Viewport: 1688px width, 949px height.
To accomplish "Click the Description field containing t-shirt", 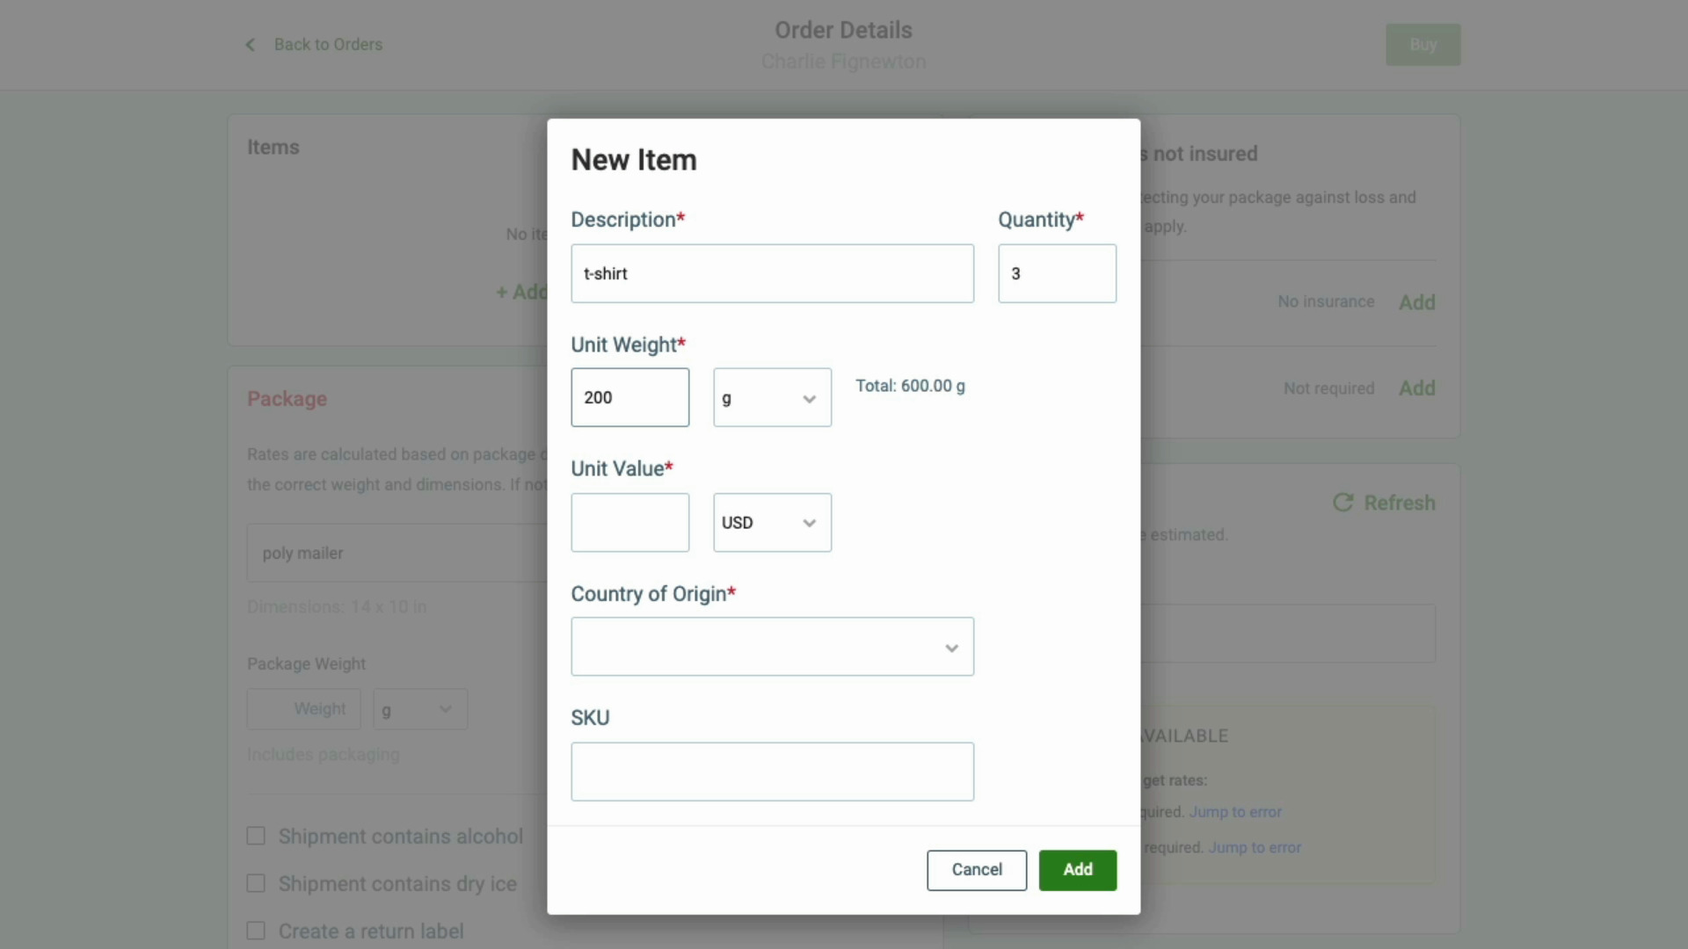I will (x=772, y=273).
